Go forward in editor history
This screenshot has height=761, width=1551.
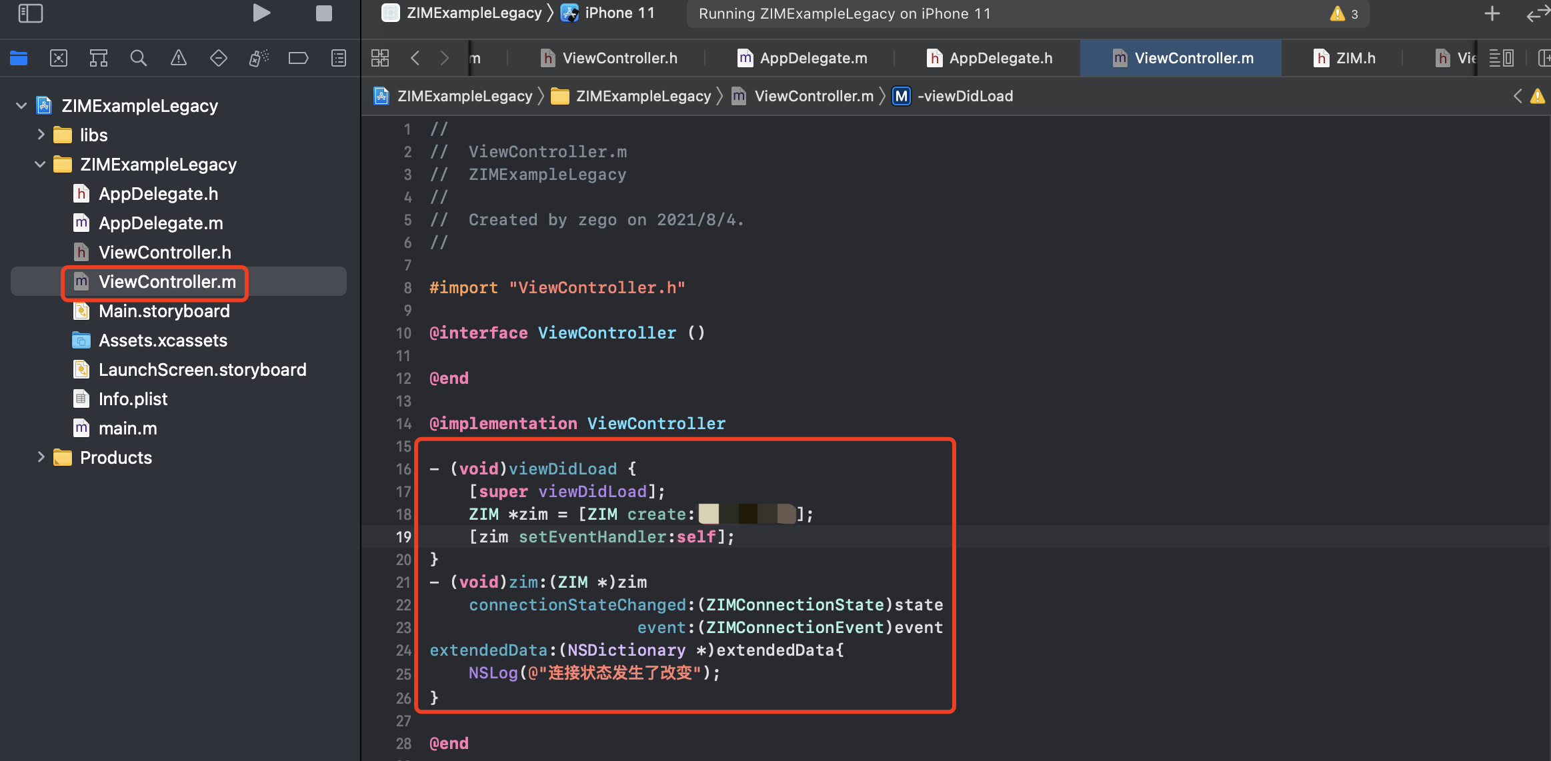coord(445,58)
